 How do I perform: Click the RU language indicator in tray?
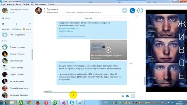pos(105,102)
